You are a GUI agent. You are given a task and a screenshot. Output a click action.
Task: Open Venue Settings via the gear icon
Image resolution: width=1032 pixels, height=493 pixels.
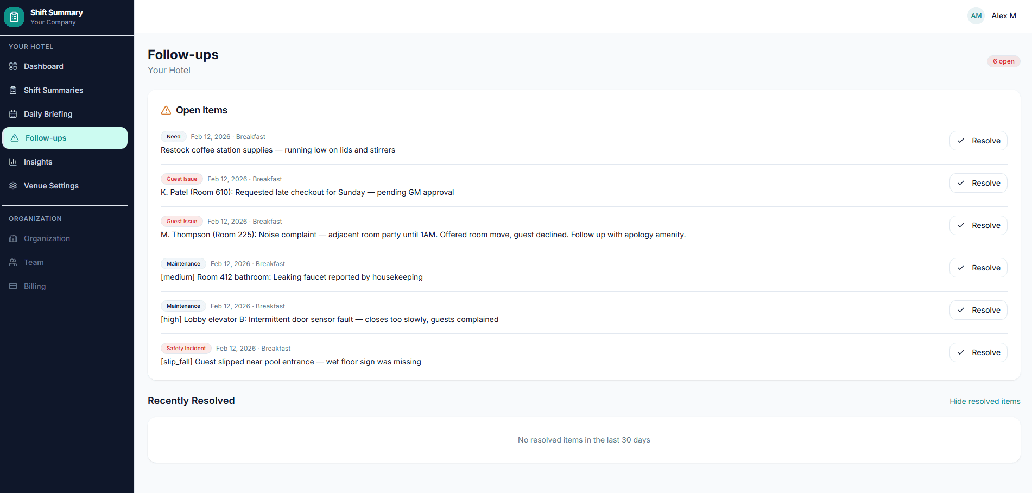(12, 186)
